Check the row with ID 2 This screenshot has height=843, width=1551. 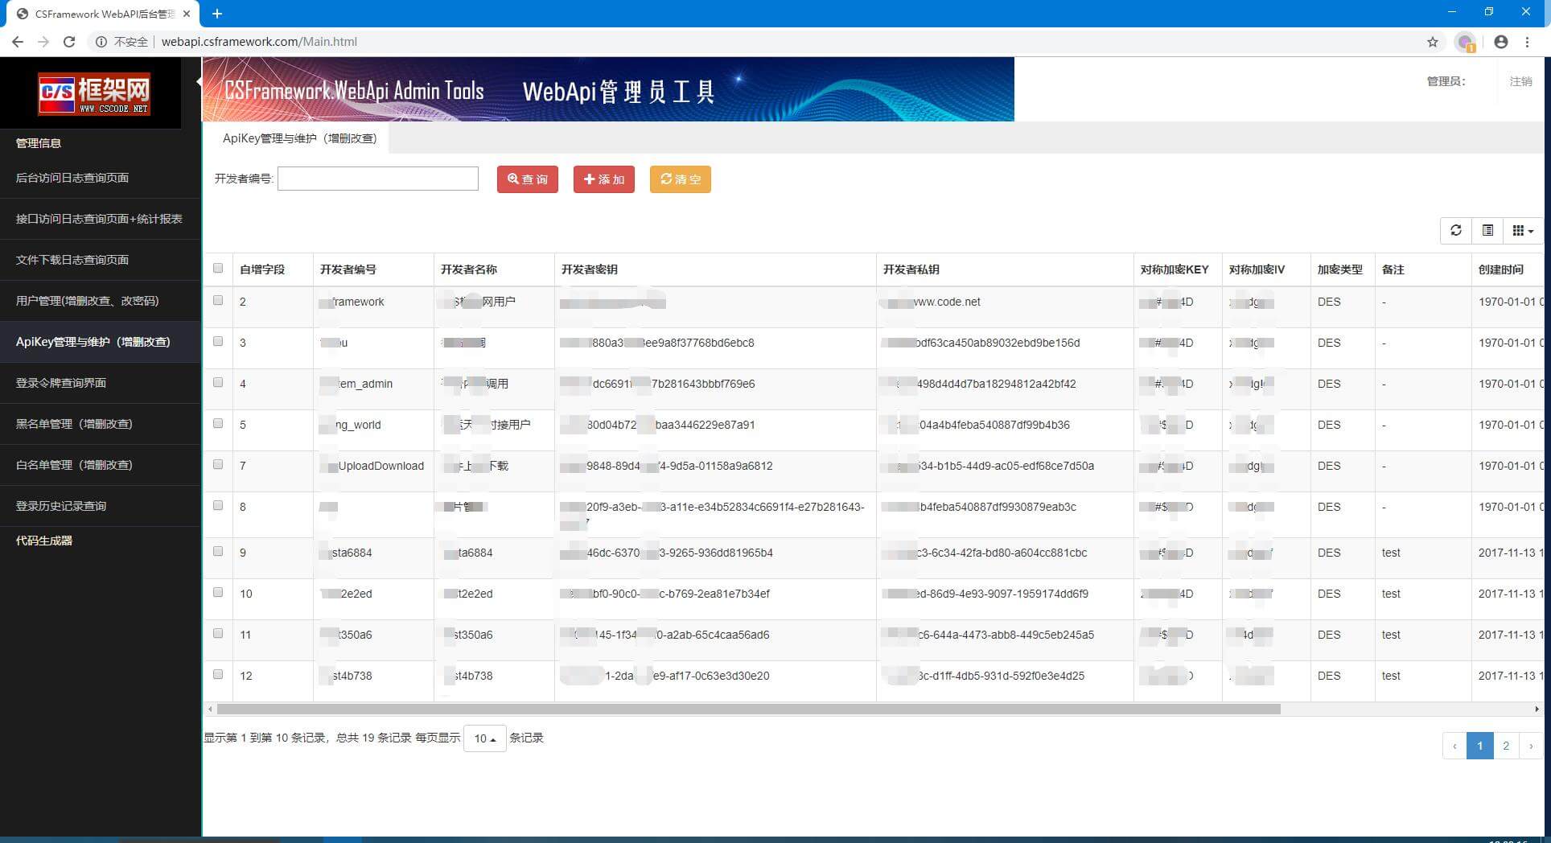218,301
